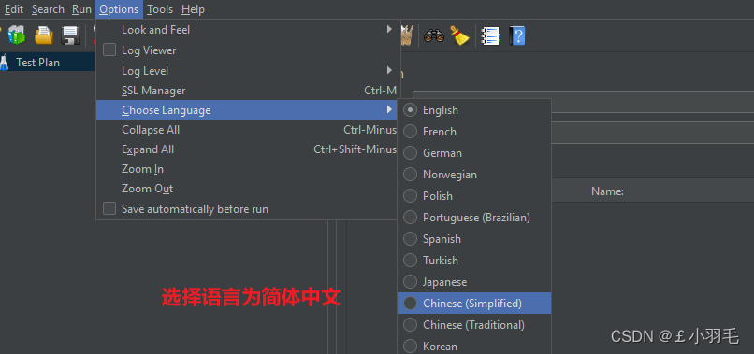Open the Run menu
754x354 pixels.
(81, 9)
